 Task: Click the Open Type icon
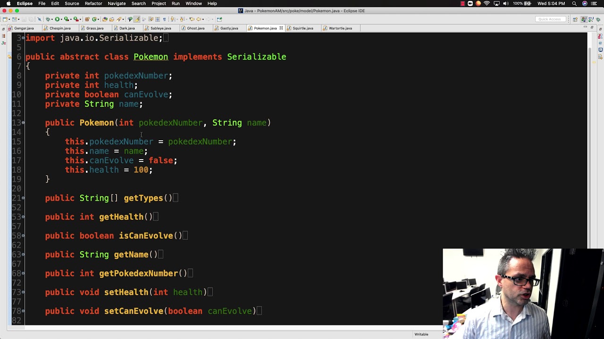coord(105,19)
